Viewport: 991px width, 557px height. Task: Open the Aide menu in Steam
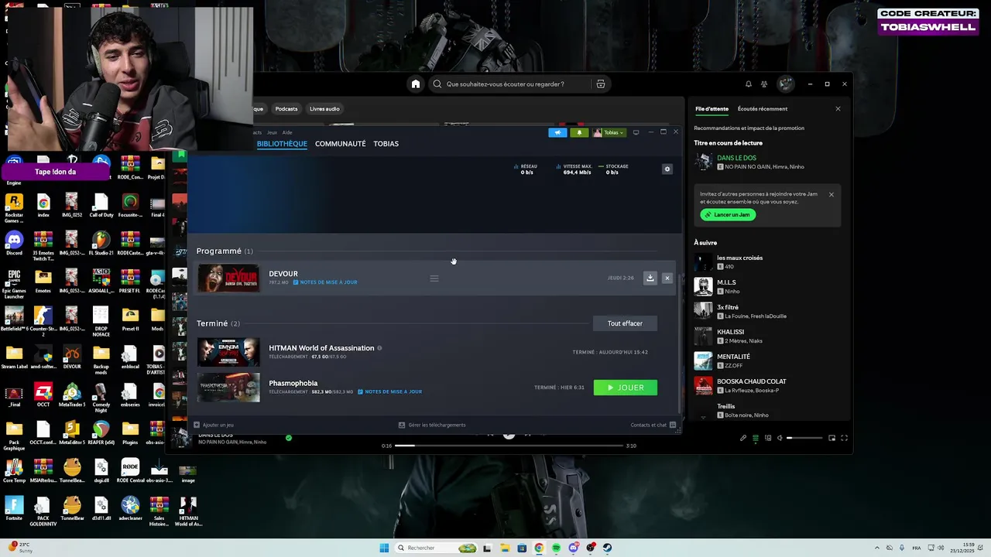[x=287, y=132]
